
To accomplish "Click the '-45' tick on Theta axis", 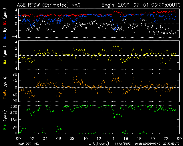I will 13,95.
